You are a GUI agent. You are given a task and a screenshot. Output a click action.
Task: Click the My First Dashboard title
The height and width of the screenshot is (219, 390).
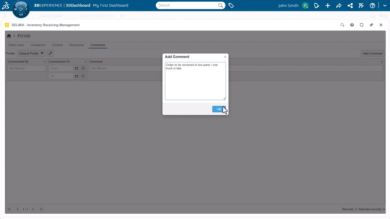[x=110, y=5]
